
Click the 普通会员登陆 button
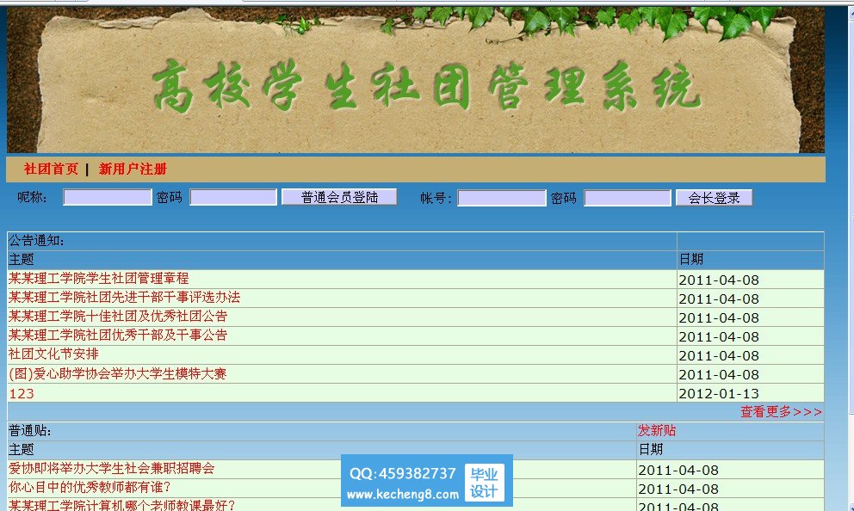click(339, 197)
